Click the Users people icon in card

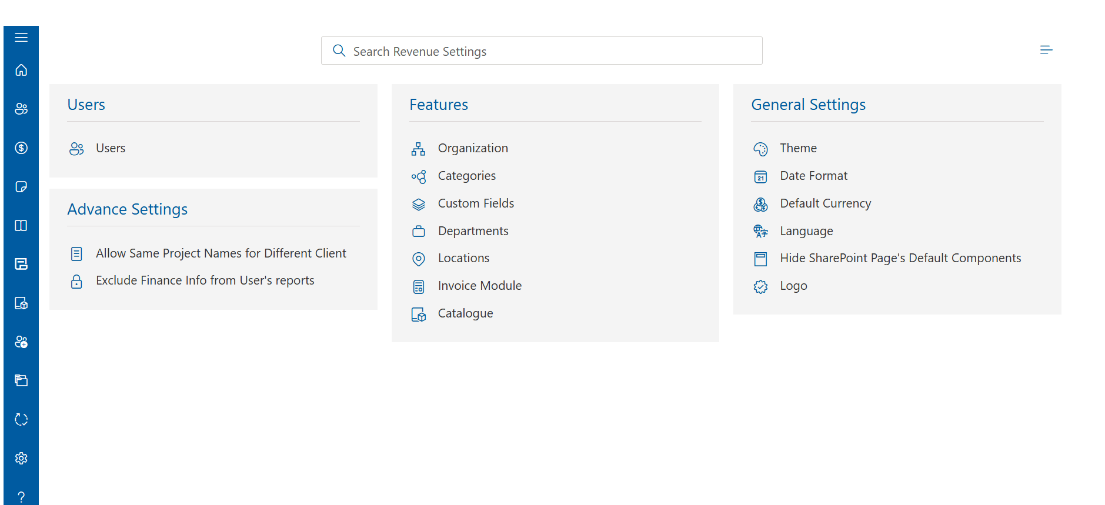(76, 149)
